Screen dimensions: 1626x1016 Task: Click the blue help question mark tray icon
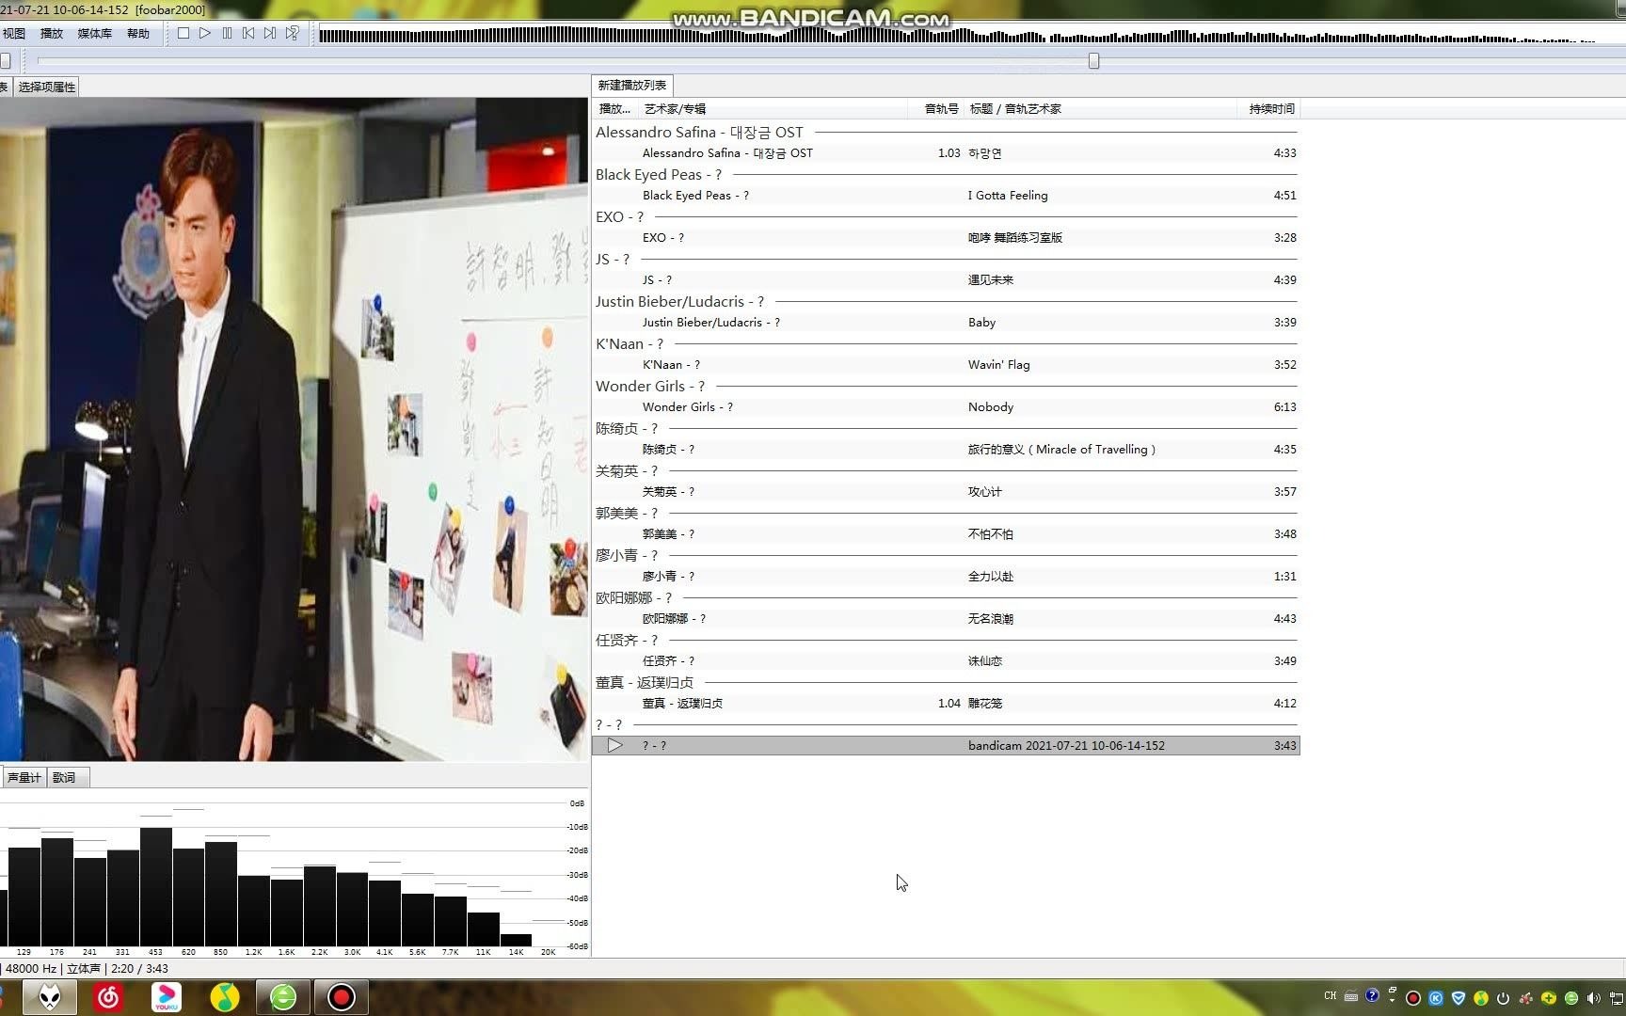coord(1372,996)
